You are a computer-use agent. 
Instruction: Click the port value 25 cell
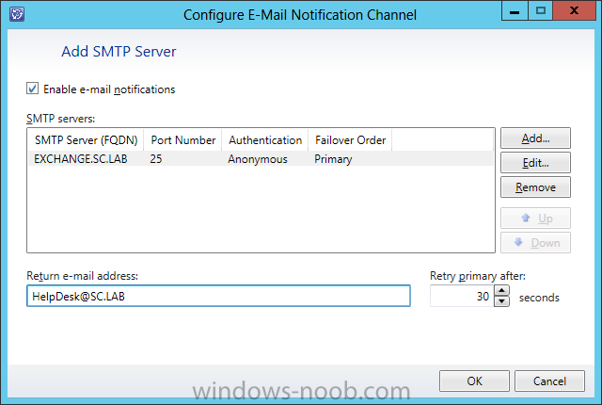click(x=156, y=158)
